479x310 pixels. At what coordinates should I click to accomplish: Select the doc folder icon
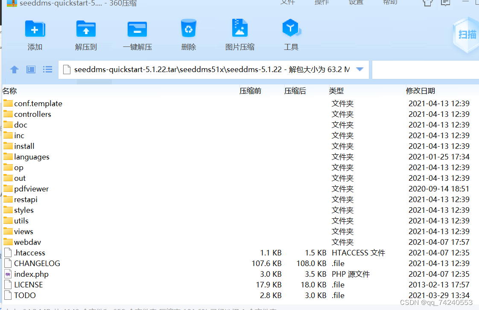[8, 125]
